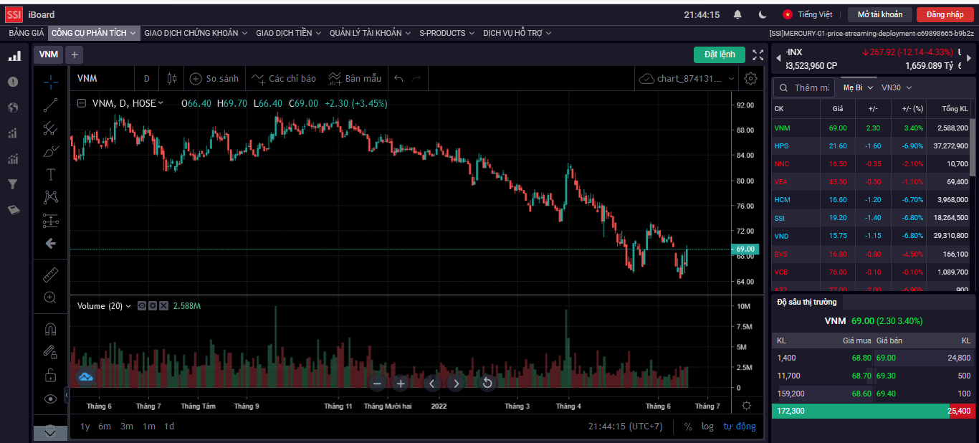The width and height of the screenshot is (979, 443).
Task: Select the ruler measure tool
Action: coord(50,275)
